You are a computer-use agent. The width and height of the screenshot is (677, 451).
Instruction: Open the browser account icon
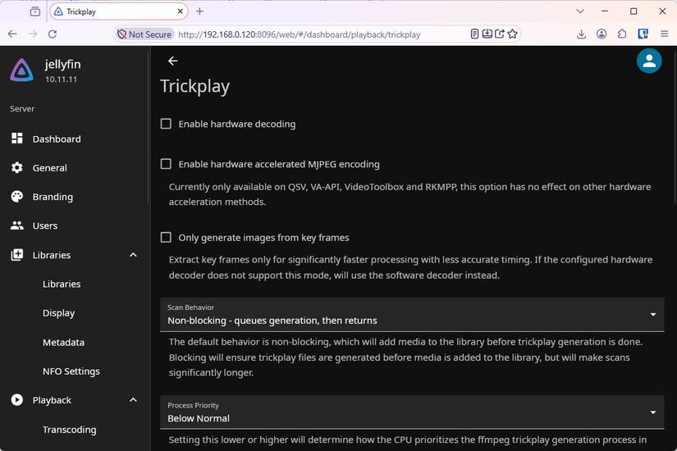point(602,34)
